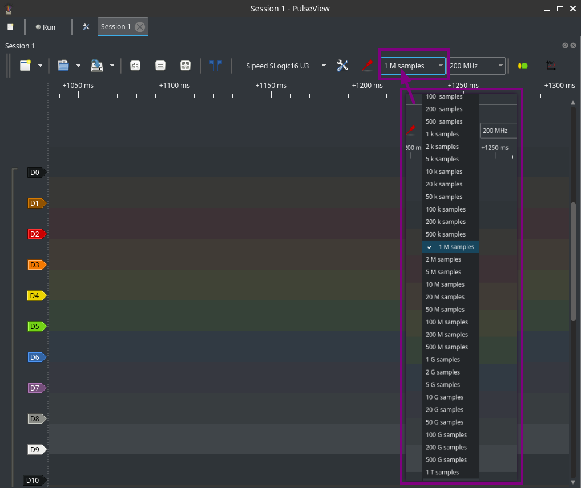The width and height of the screenshot is (581, 488).
Task: Zoom out using the minus icon
Action: [x=160, y=66]
